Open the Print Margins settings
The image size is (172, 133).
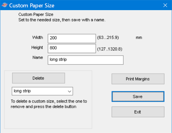[138, 79]
